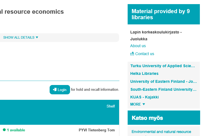Open Environmental and natural resource link
204x136 pixels.
pyautogui.click(x=161, y=132)
